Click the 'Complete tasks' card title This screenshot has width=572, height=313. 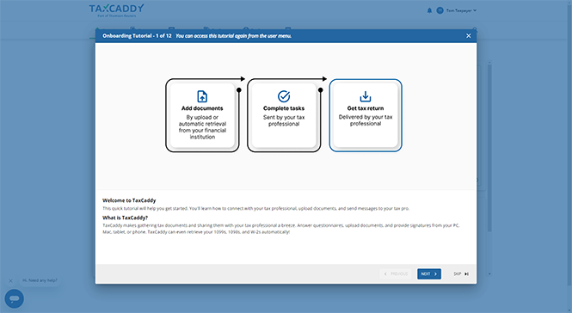pos(284,108)
